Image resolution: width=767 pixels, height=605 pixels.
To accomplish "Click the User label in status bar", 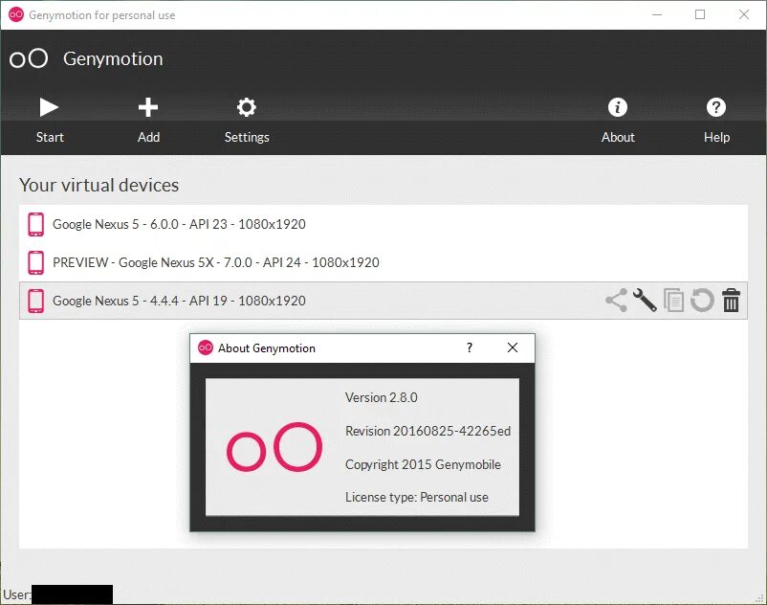I will pyautogui.click(x=16, y=594).
